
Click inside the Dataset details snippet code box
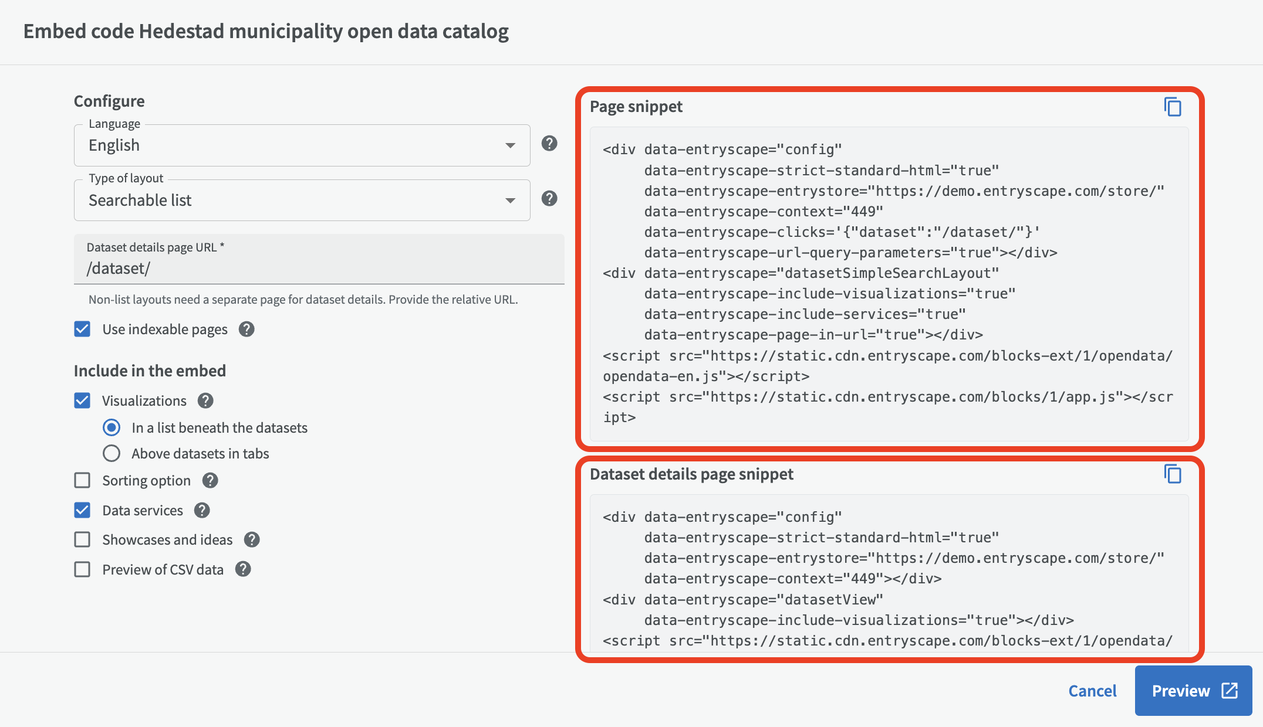pos(889,573)
